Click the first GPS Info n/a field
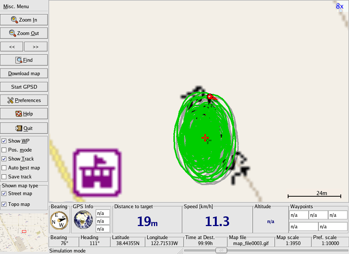 (103, 213)
